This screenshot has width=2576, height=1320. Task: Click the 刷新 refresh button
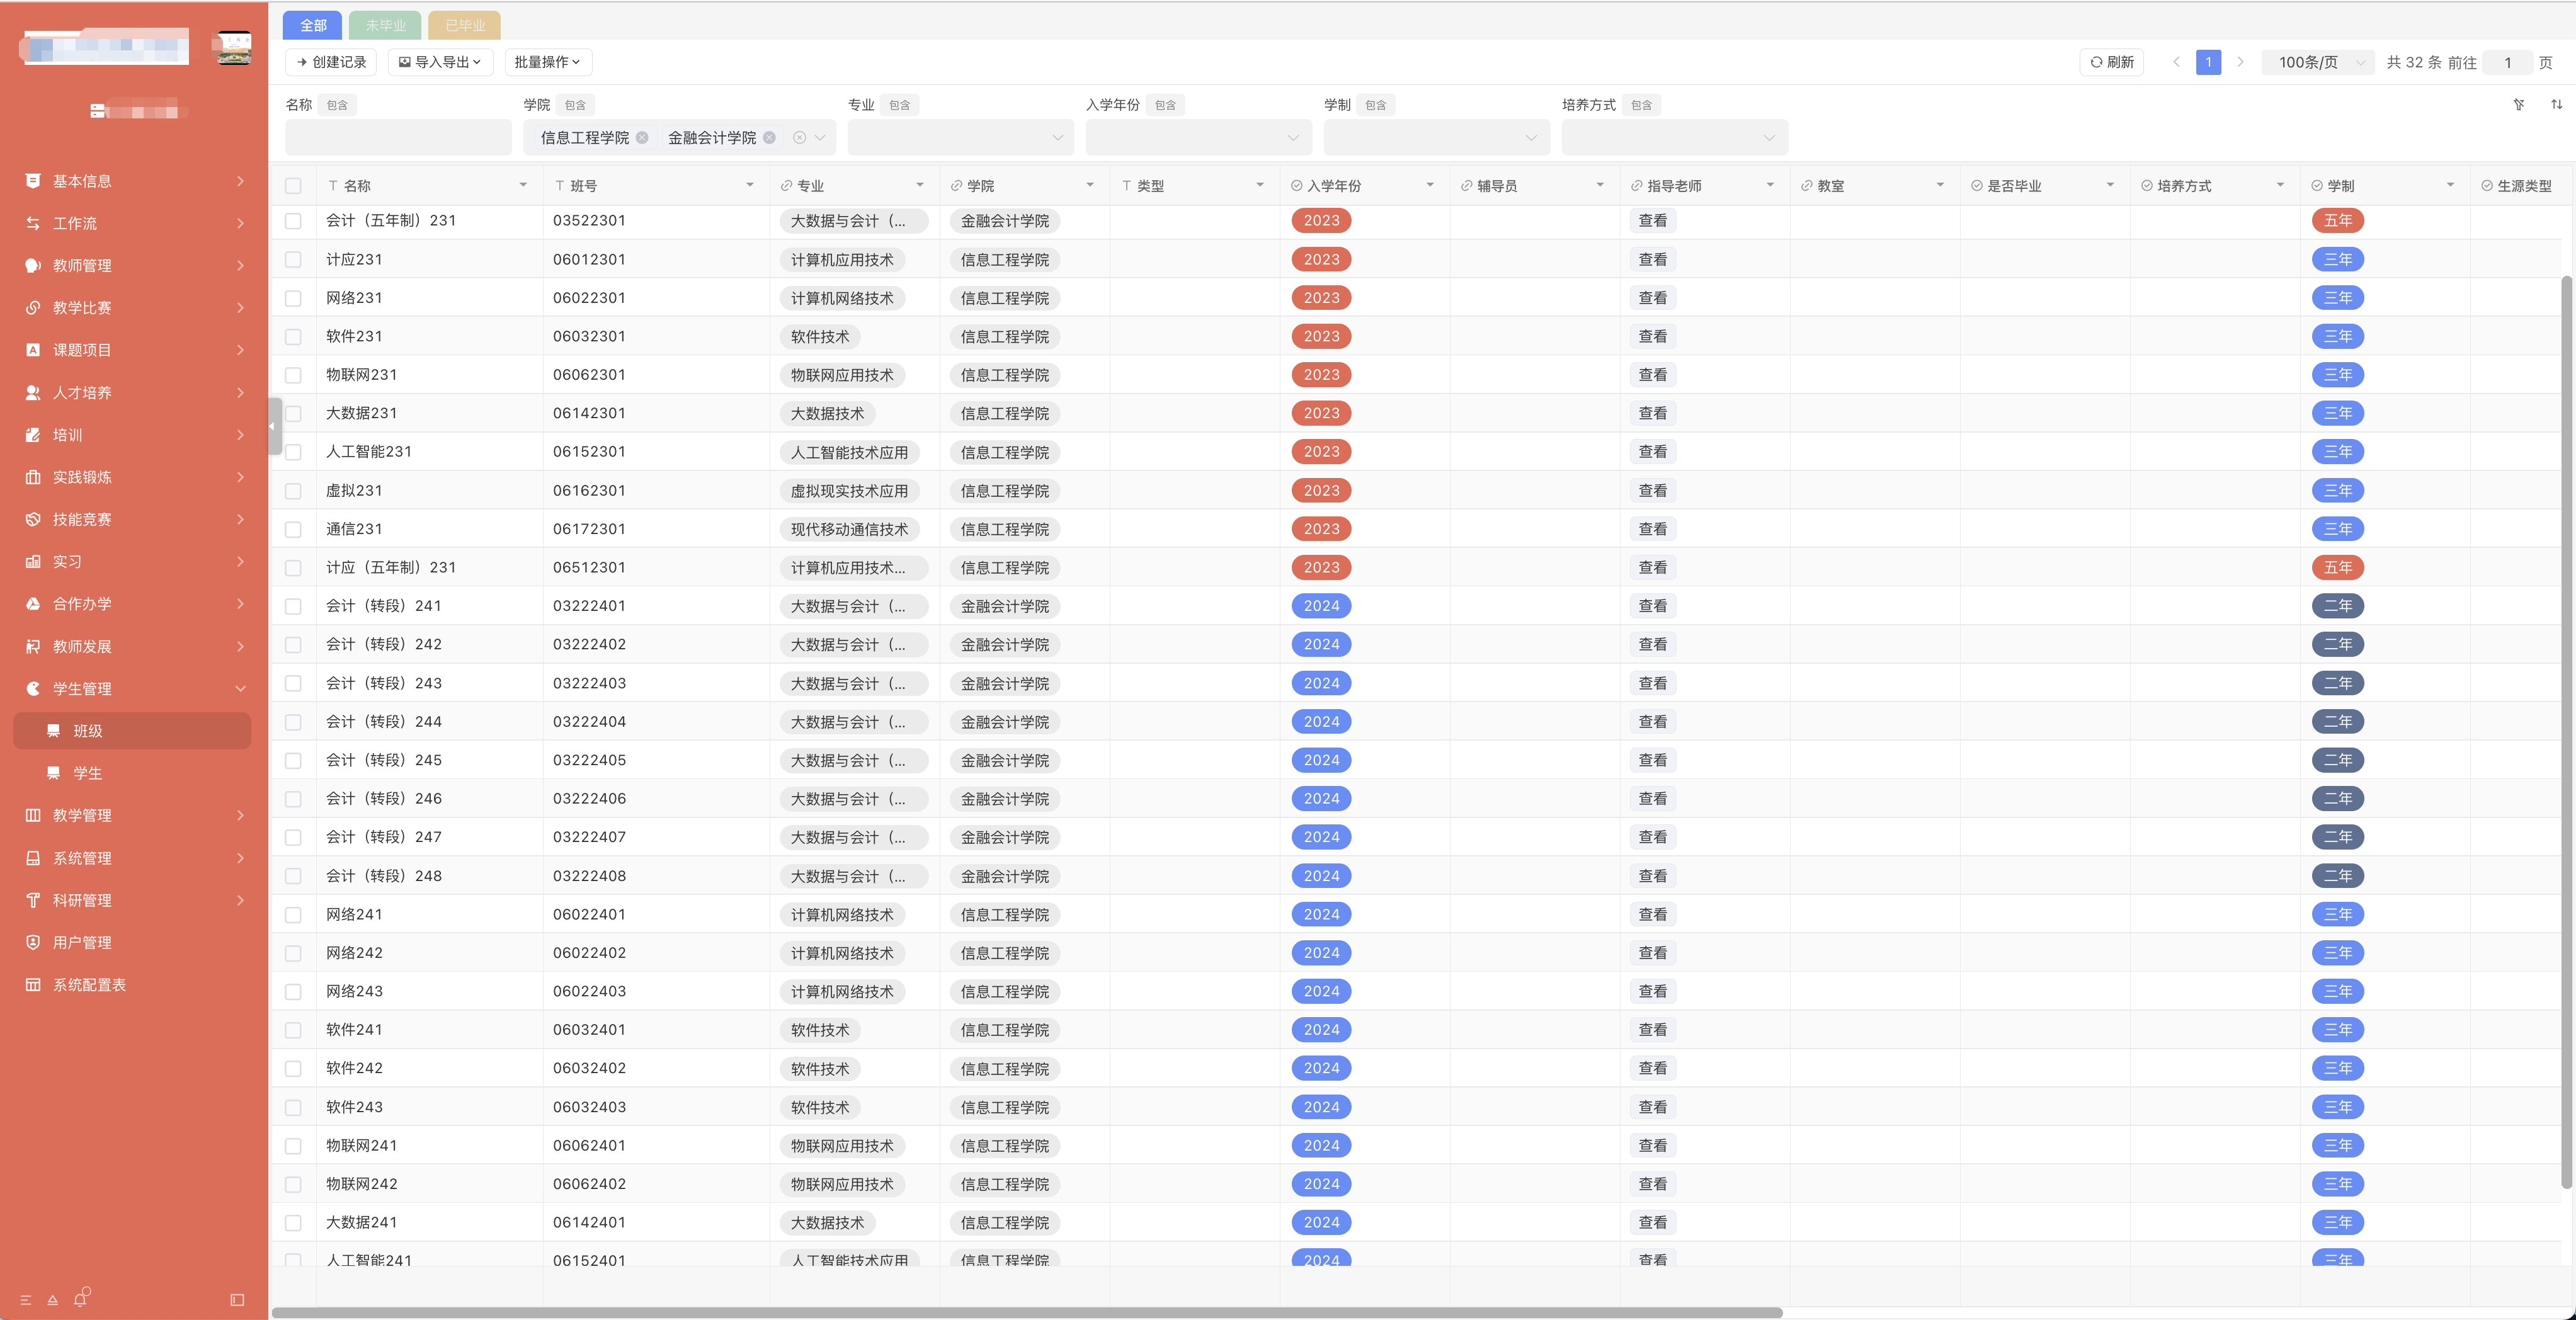click(2112, 62)
